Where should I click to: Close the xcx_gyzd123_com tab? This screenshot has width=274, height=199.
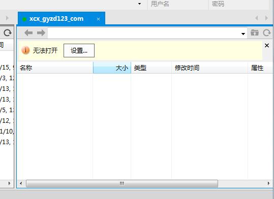(99, 19)
